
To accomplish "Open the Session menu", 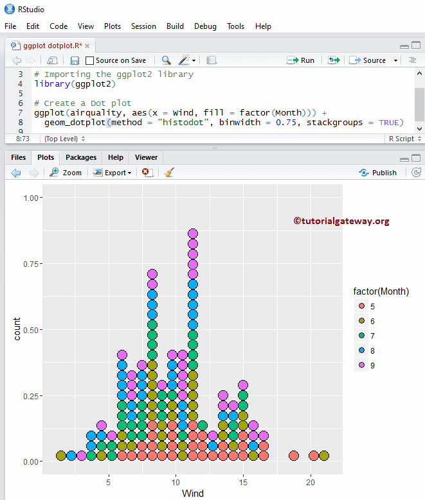I will point(143,26).
